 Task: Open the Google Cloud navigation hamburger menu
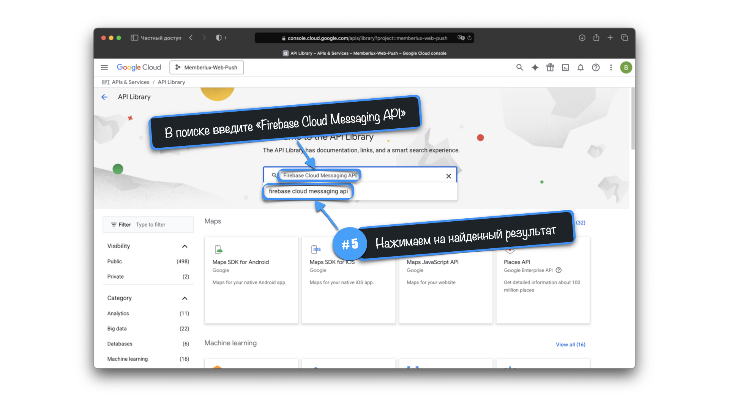pos(104,68)
